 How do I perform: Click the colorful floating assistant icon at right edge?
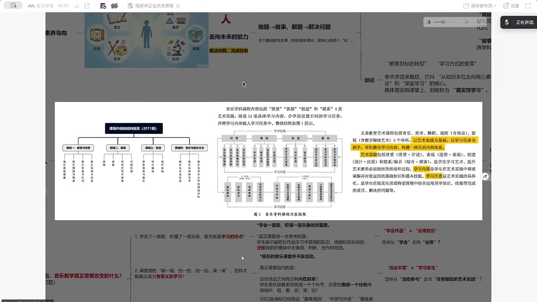tap(485, 177)
